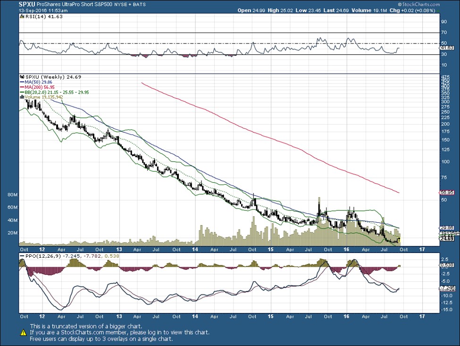This screenshot has height=346, width=460.
Task: Click the green up arrow beside Chg
Action: (x=438, y=10)
